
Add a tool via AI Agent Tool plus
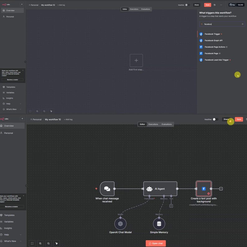(171, 206)
